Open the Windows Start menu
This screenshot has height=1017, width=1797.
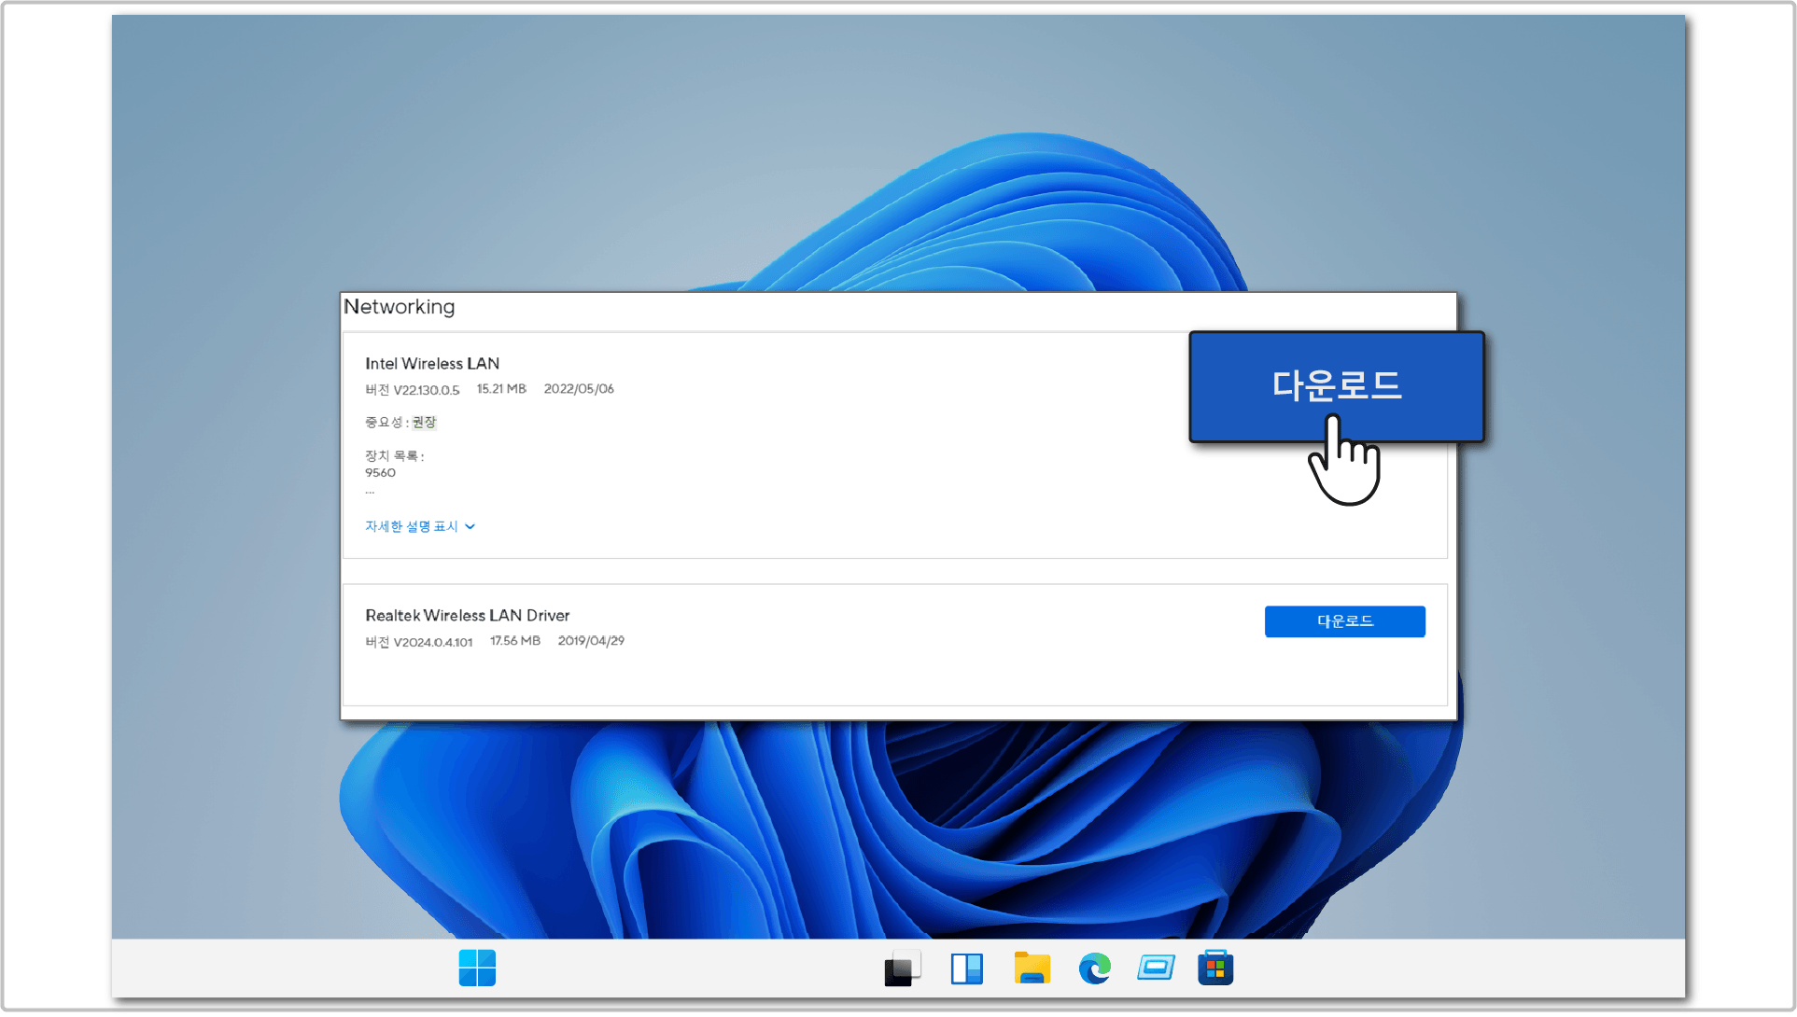(477, 968)
